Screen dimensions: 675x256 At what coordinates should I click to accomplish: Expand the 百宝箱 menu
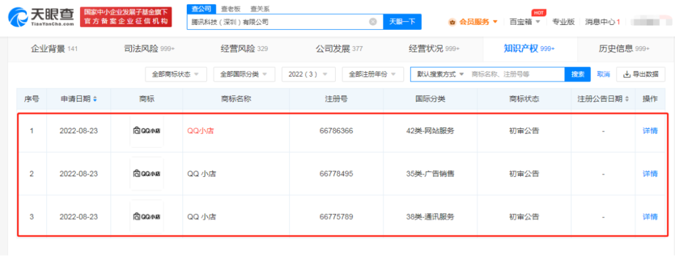(x=525, y=22)
